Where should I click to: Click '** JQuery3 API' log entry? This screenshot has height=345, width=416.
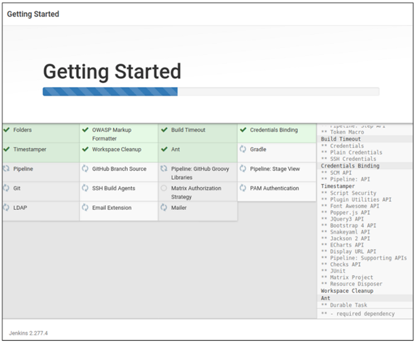tap(342, 219)
